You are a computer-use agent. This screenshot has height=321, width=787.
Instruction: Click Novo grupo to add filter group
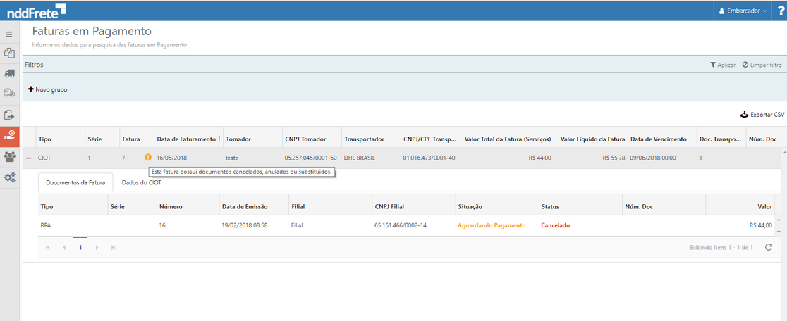47,89
